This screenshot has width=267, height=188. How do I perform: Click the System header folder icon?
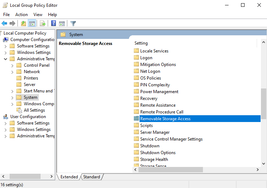click(63, 35)
